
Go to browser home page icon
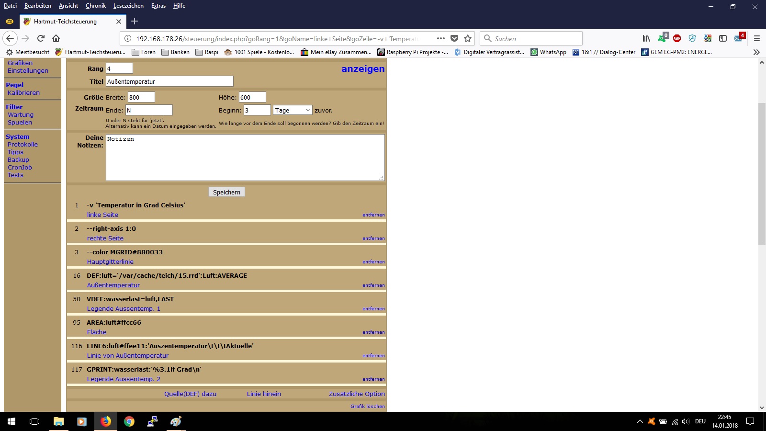[56, 38]
